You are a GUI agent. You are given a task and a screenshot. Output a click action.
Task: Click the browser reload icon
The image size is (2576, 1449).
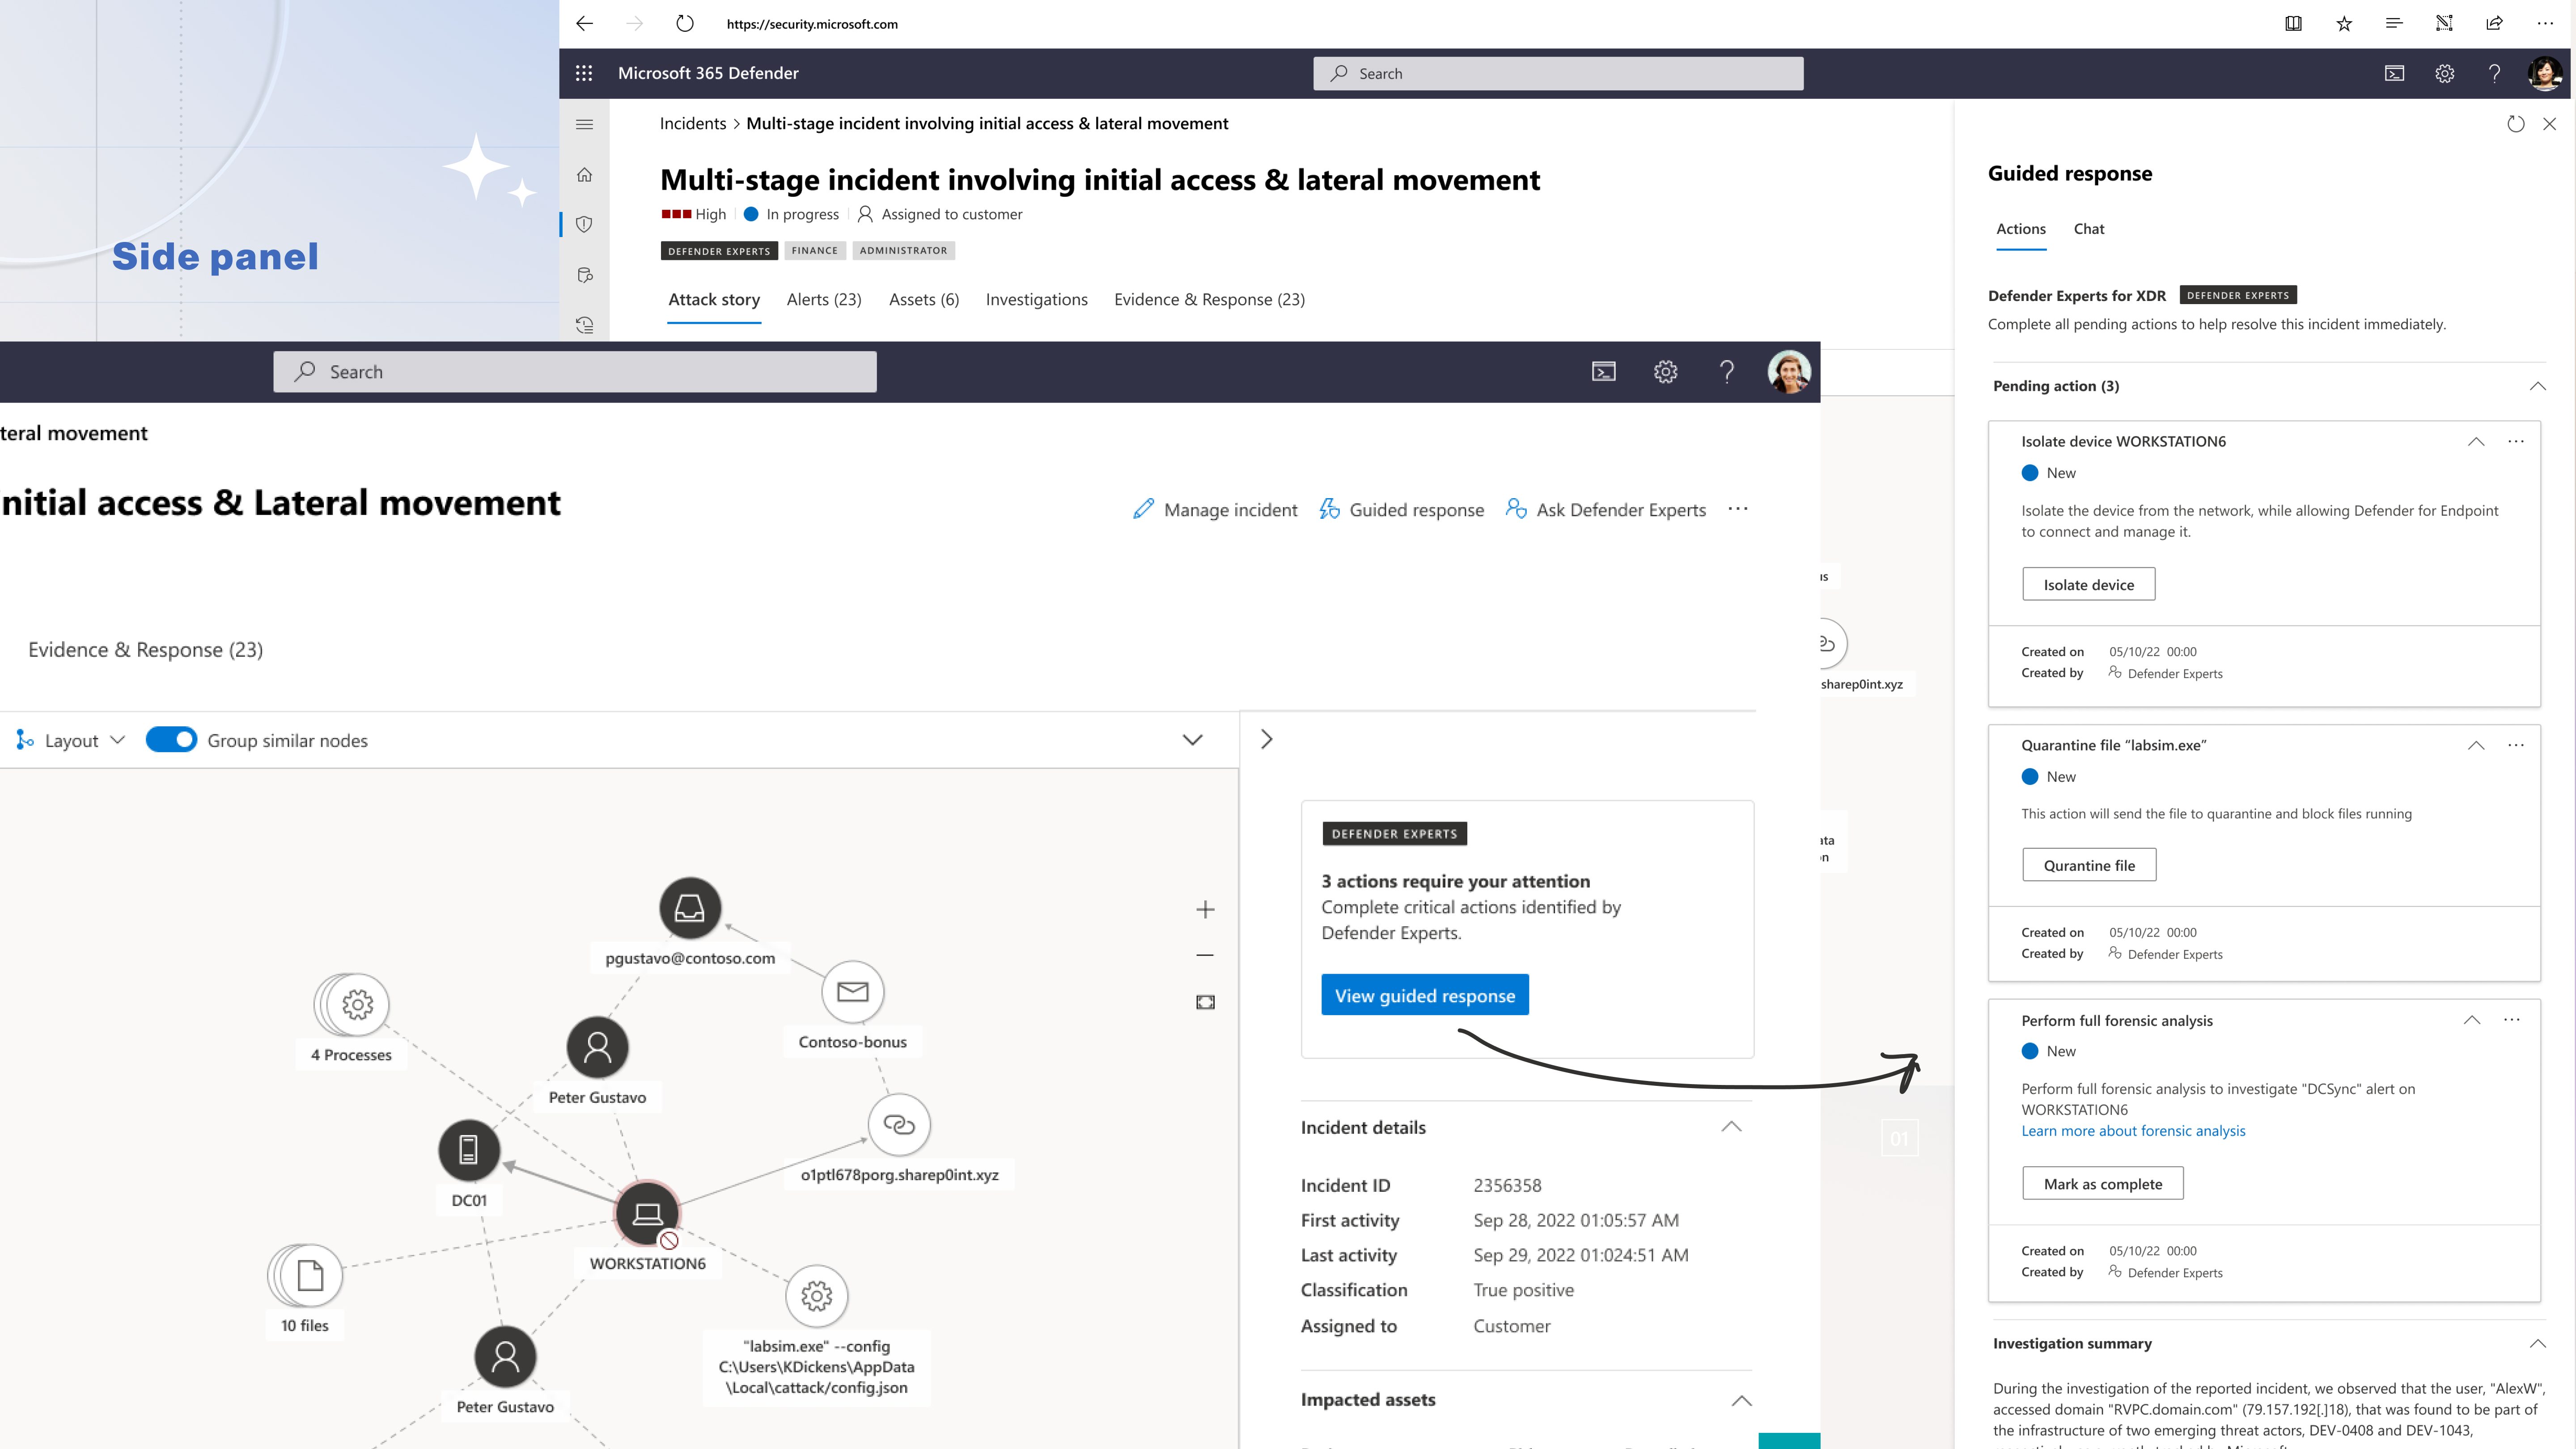pos(685,24)
